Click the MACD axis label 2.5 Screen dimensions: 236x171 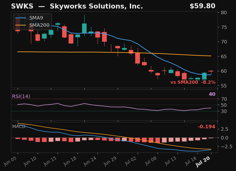click(x=225, y=129)
